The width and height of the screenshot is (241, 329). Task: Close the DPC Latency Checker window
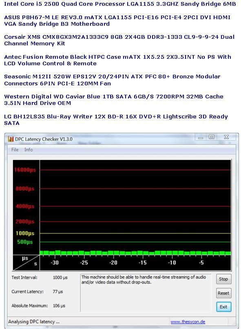tap(226, 137)
